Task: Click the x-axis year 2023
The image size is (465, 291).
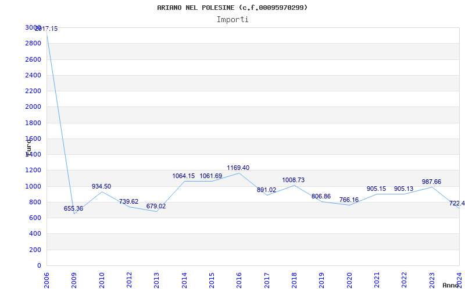Action: 432,280
